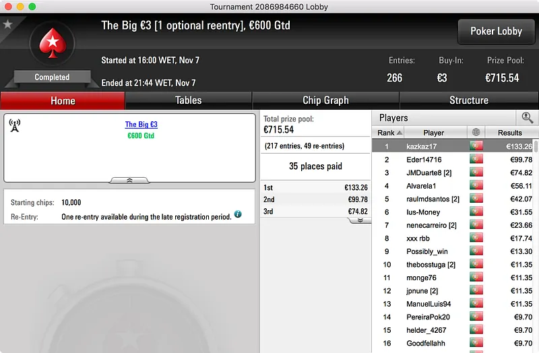Sort players by country globe icon
The width and height of the screenshot is (539, 353).
tap(476, 132)
